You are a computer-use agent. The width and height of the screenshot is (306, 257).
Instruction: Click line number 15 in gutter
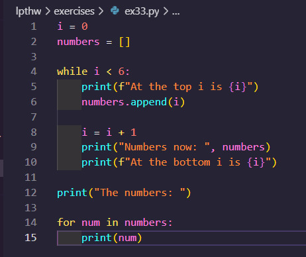click(30, 238)
